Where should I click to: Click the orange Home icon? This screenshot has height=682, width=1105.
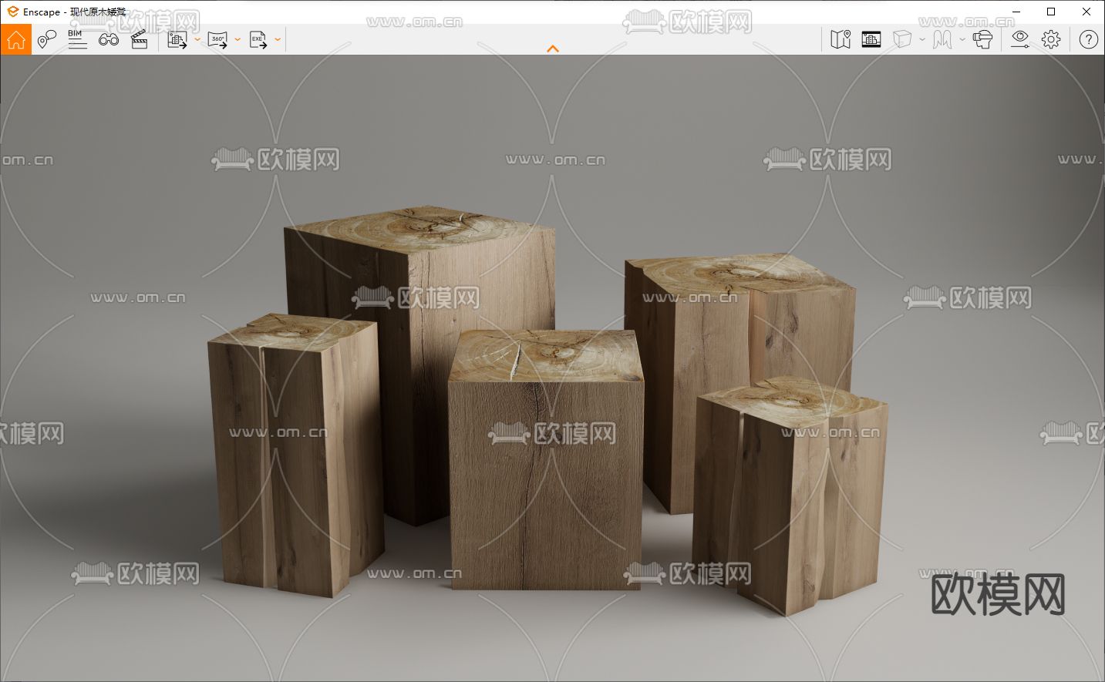(x=16, y=39)
